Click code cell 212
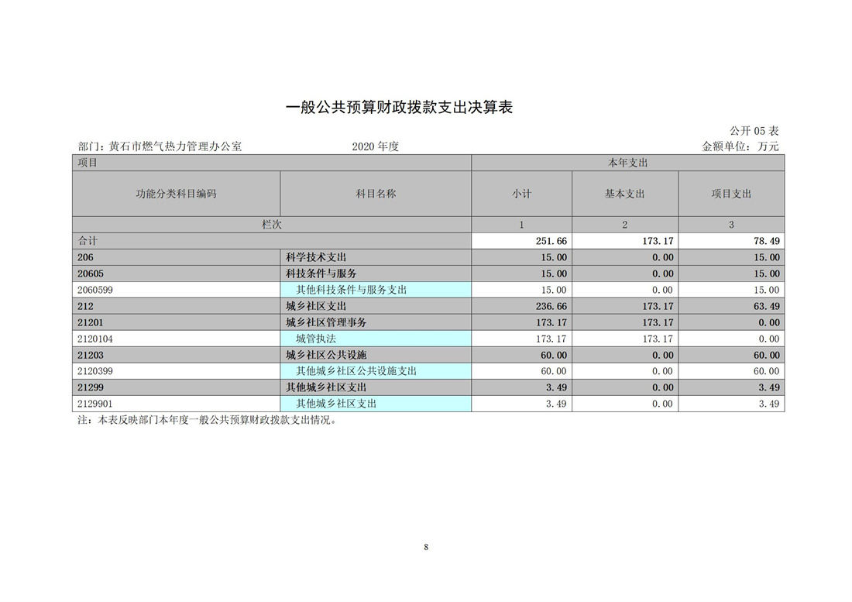The height and width of the screenshot is (602, 852). point(176,307)
